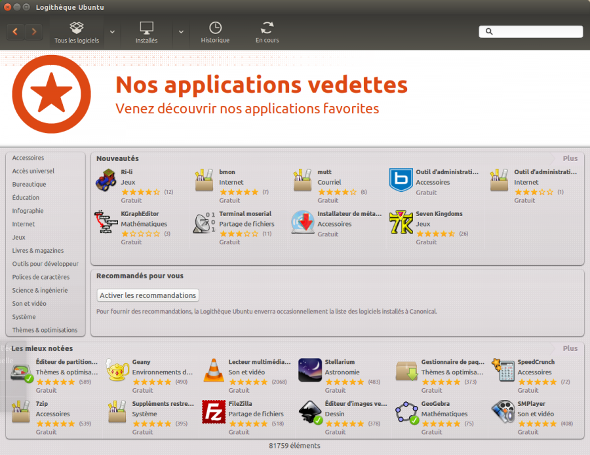The width and height of the screenshot is (590, 455).
Task: Open Livres & magazines category
Action: click(x=37, y=251)
